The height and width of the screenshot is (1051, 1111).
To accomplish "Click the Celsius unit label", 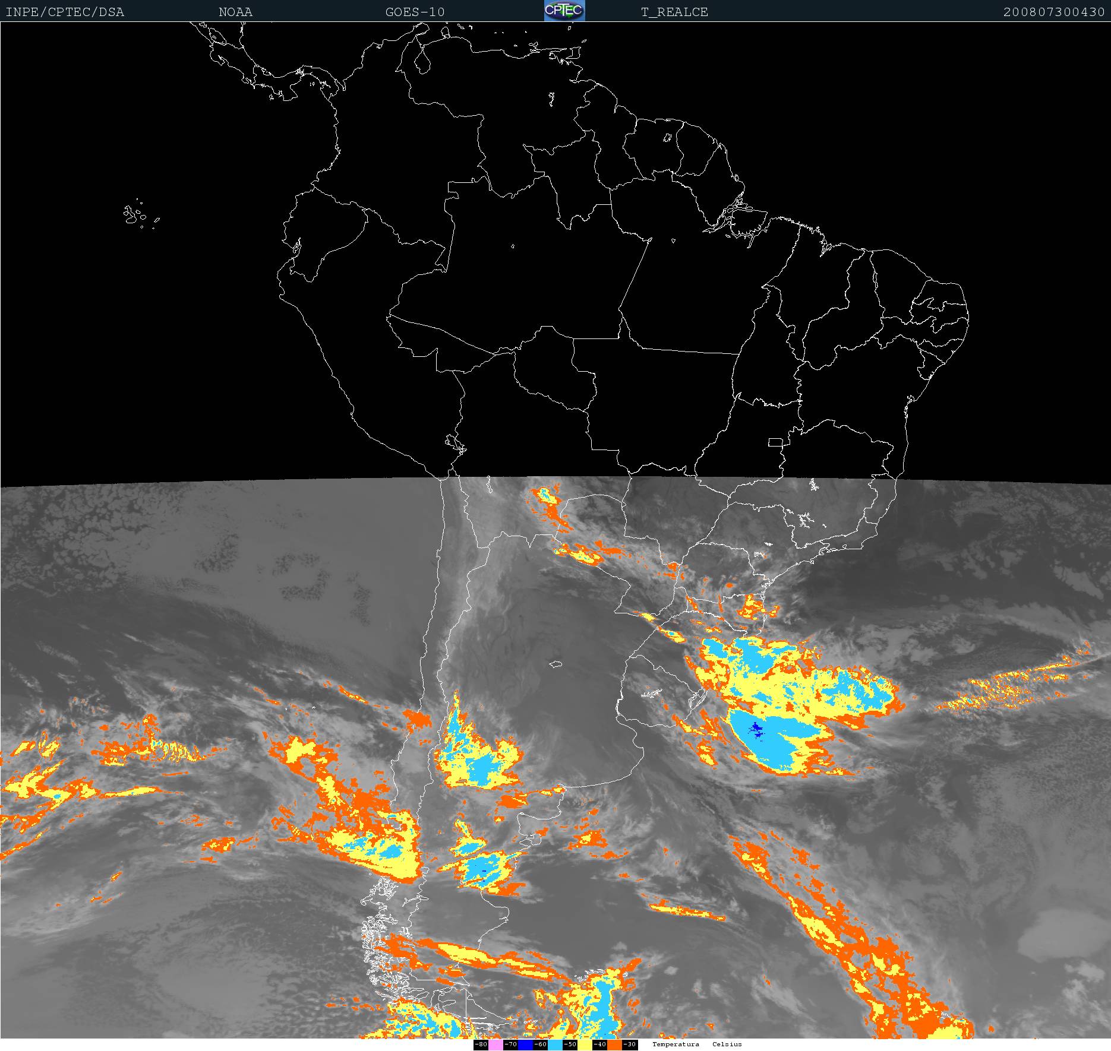I will 727,1044.
